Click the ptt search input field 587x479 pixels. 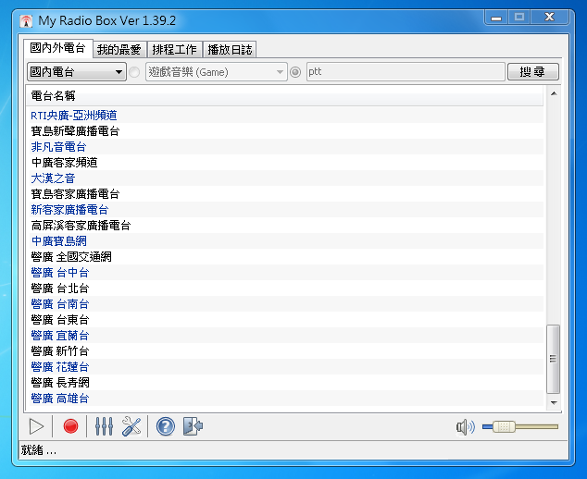406,72
